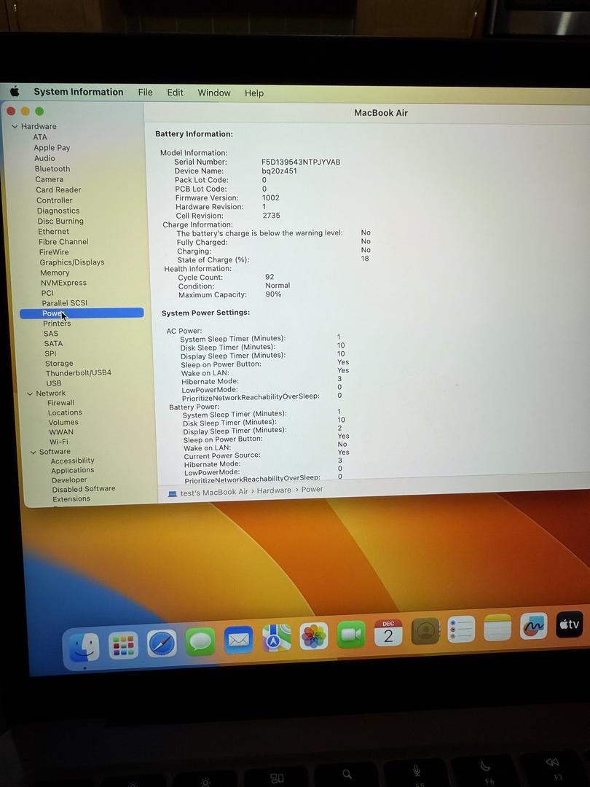The height and width of the screenshot is (787, 590).
Task: Open Launchpad in the dock
Action: (123, 645)
